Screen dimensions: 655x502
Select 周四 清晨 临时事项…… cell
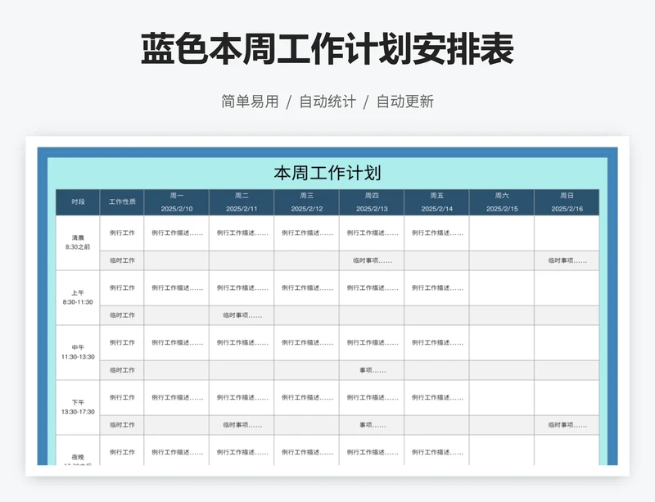(x=372, y=260)
